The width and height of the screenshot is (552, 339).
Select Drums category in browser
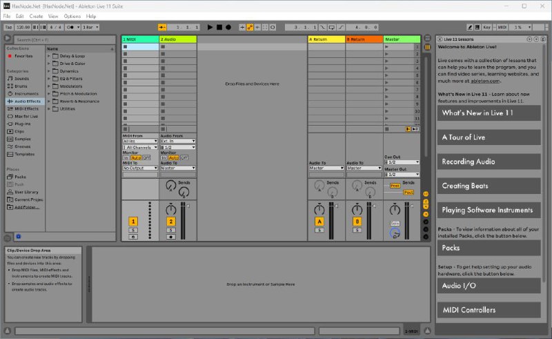click(21, 86)
